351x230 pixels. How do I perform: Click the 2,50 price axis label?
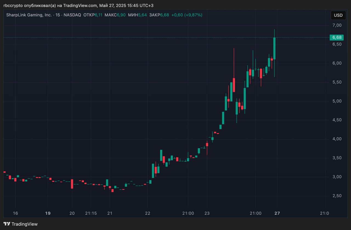click(337, 196)
